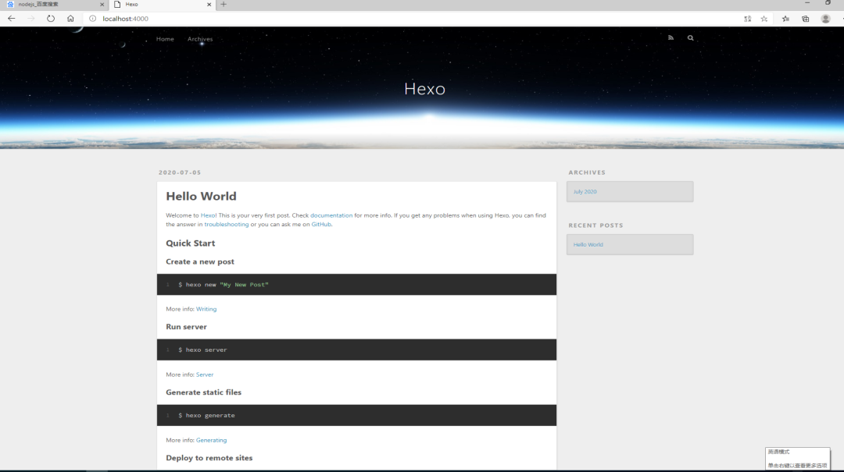Open the RSS feed icon
Screen dimensions: 844x472
pyautogui.click(x=671, y=37)
